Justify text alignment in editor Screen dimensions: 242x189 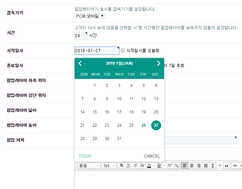tap(206, 165)
